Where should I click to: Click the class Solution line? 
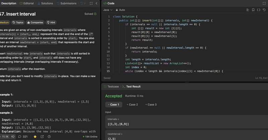(125, 17)
